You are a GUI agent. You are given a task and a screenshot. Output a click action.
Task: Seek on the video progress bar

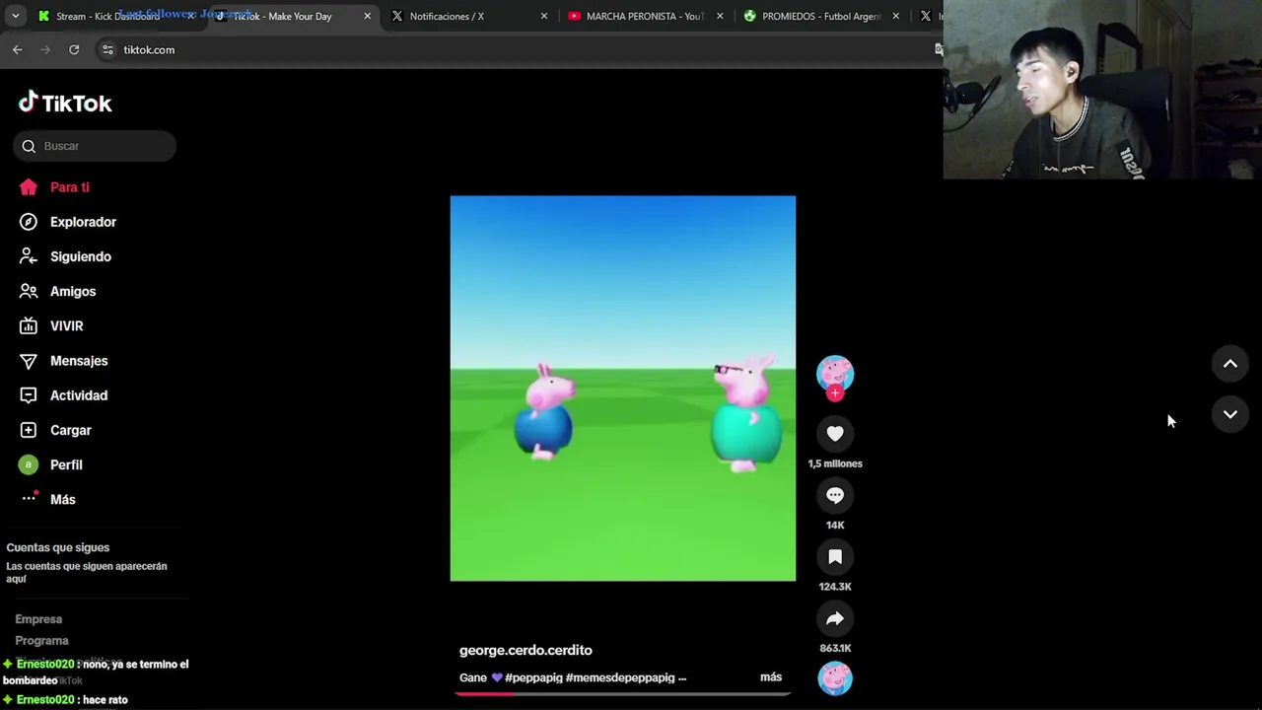(x=623, y=693)
